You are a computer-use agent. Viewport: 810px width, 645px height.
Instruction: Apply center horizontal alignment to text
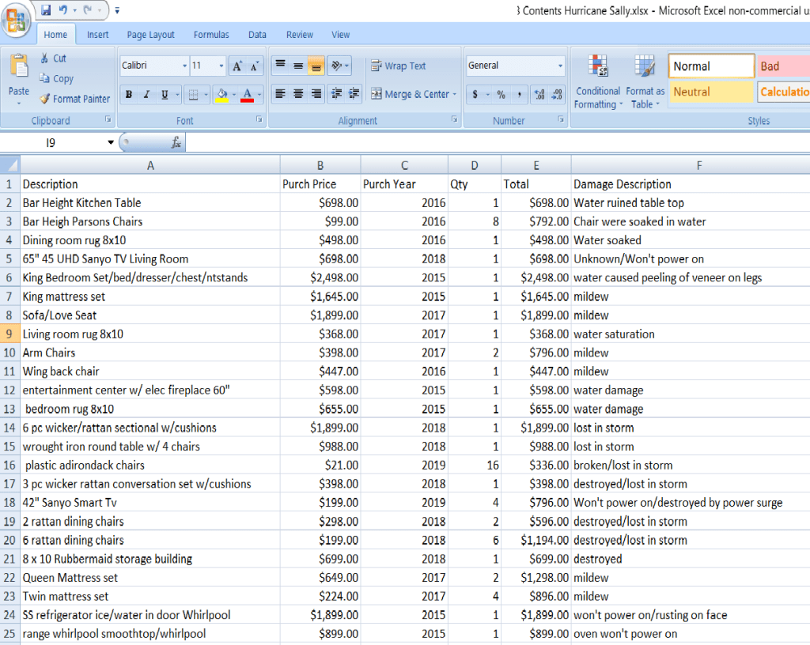(x=298, y=94)
